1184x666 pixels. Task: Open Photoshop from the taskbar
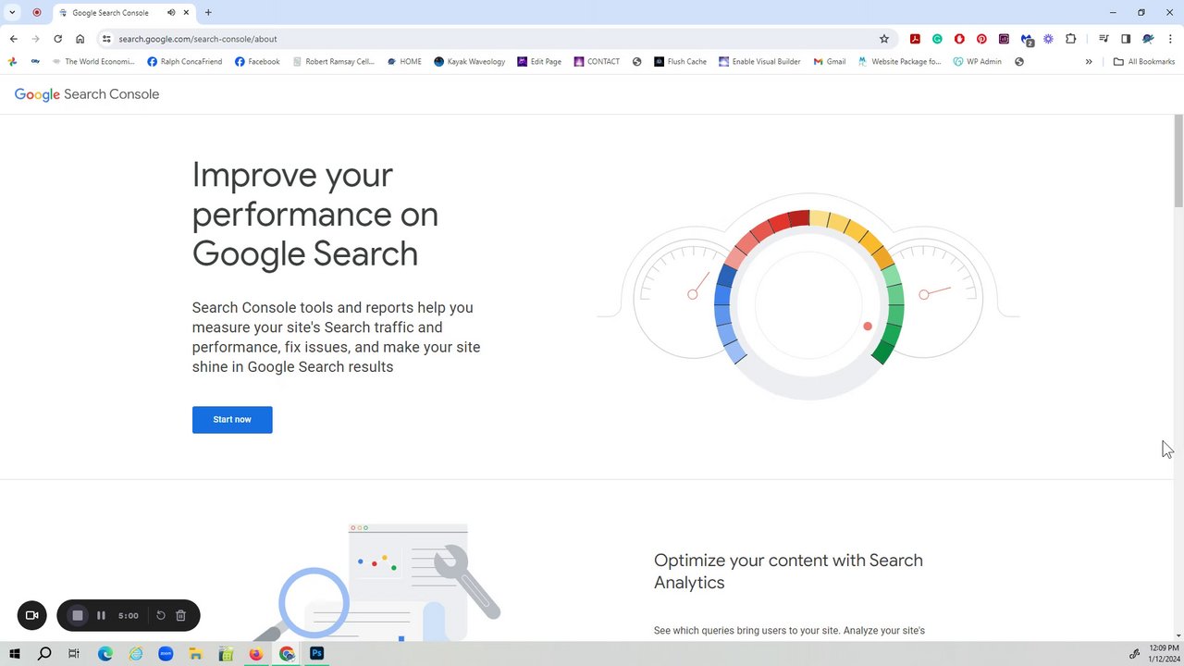[316, 653]
